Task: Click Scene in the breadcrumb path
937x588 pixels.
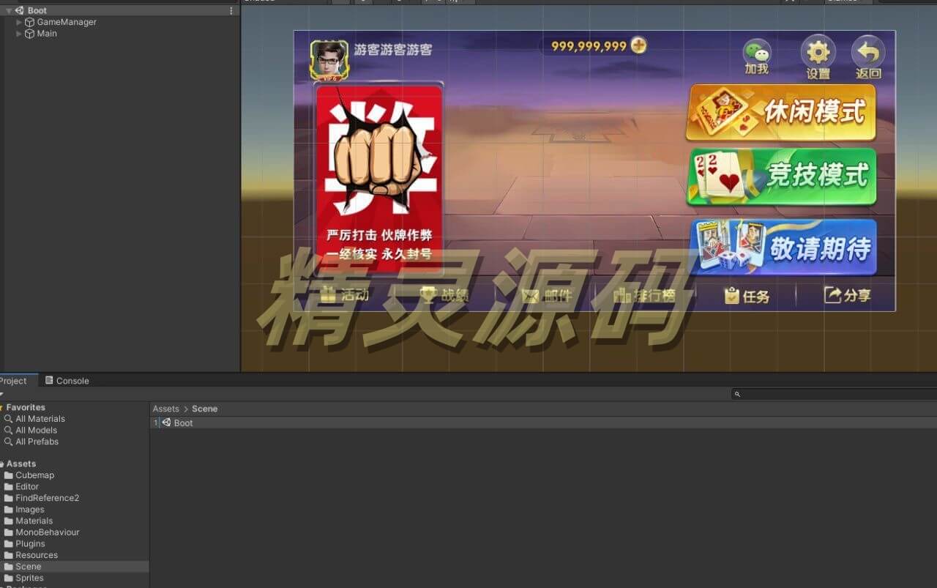Action: [204, 409]
